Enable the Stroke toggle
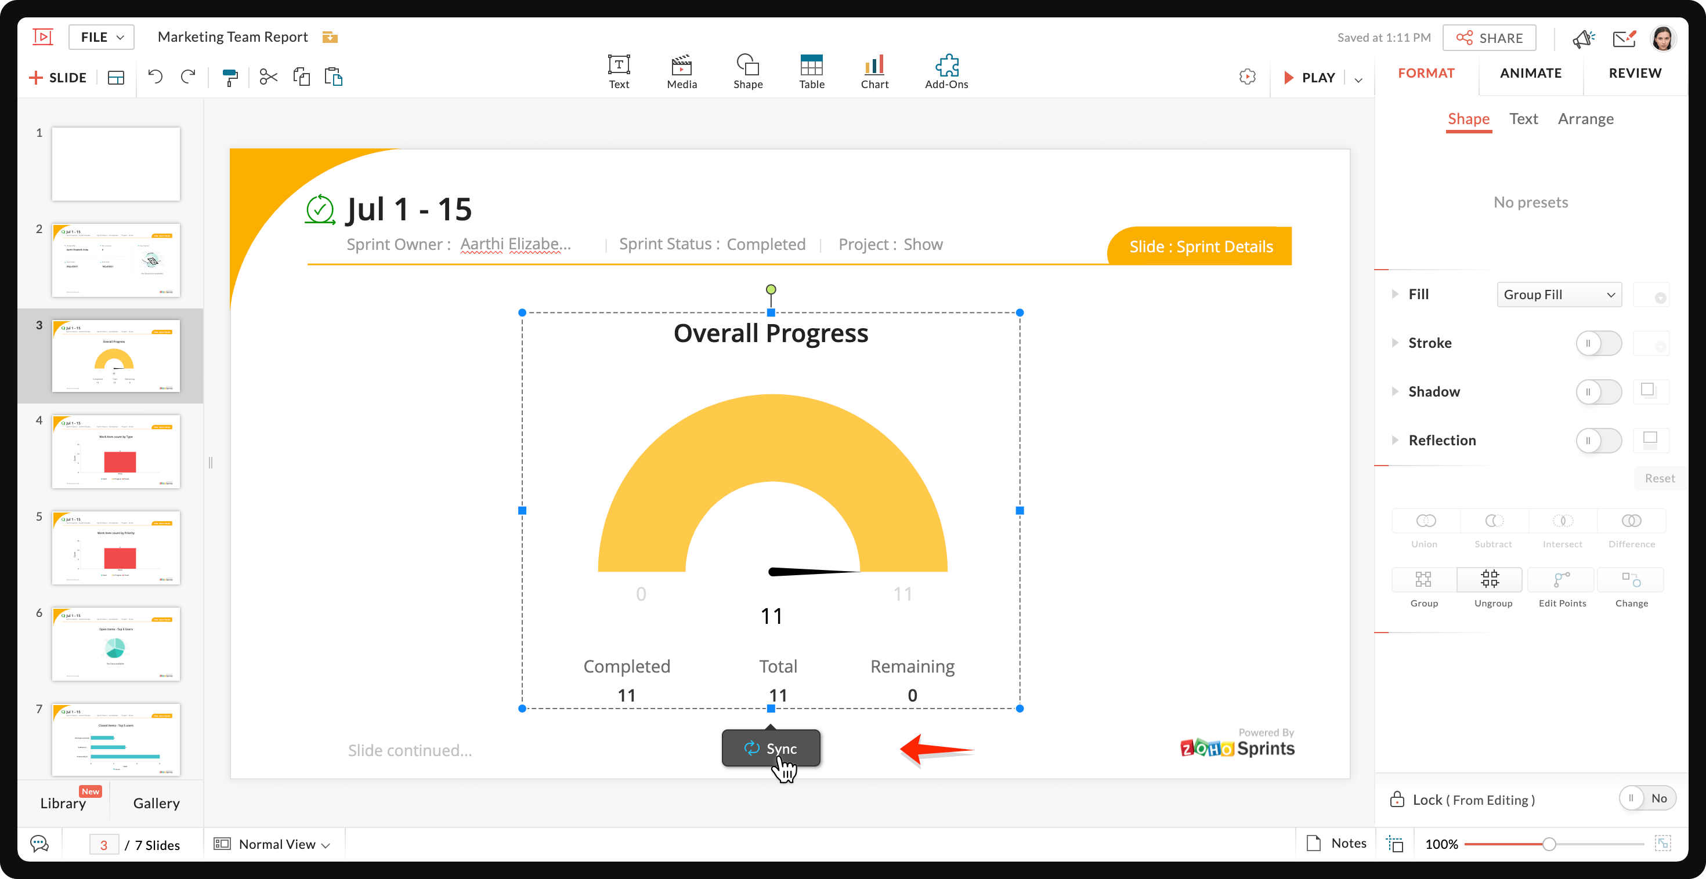Screen dimensions: 1706x879 pos(1598,343)
